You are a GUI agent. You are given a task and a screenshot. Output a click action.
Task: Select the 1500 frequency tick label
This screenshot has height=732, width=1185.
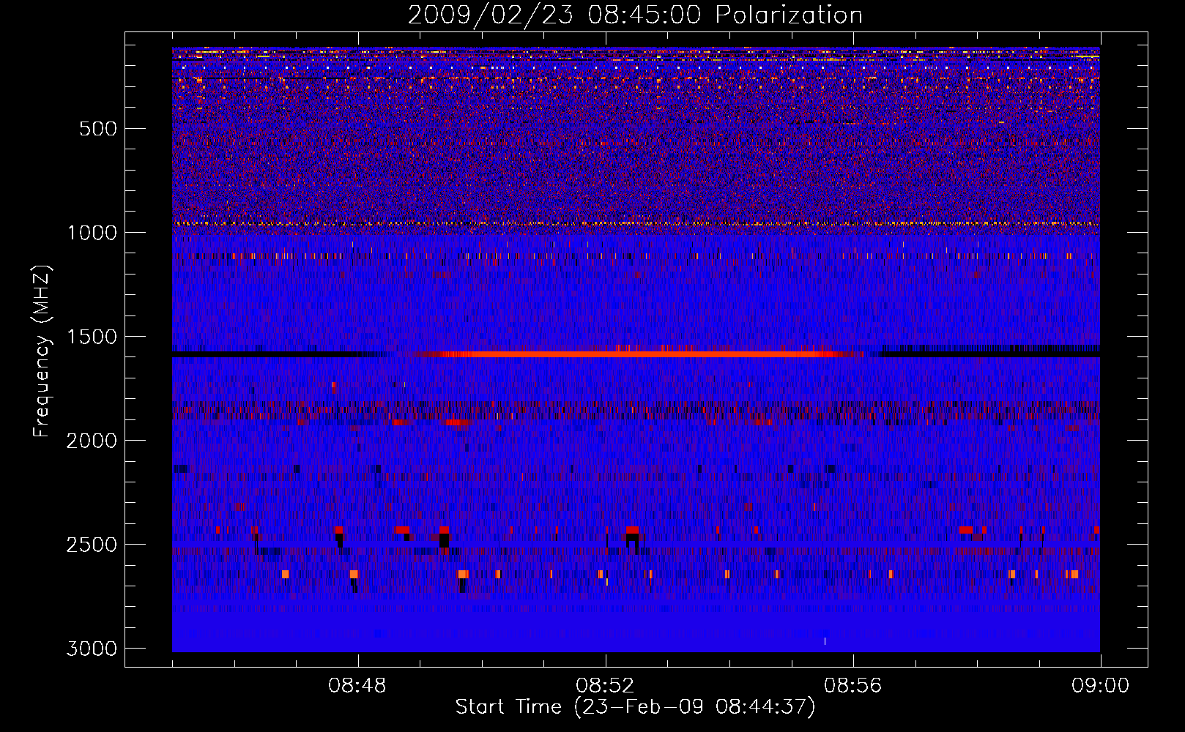point(92,337)
